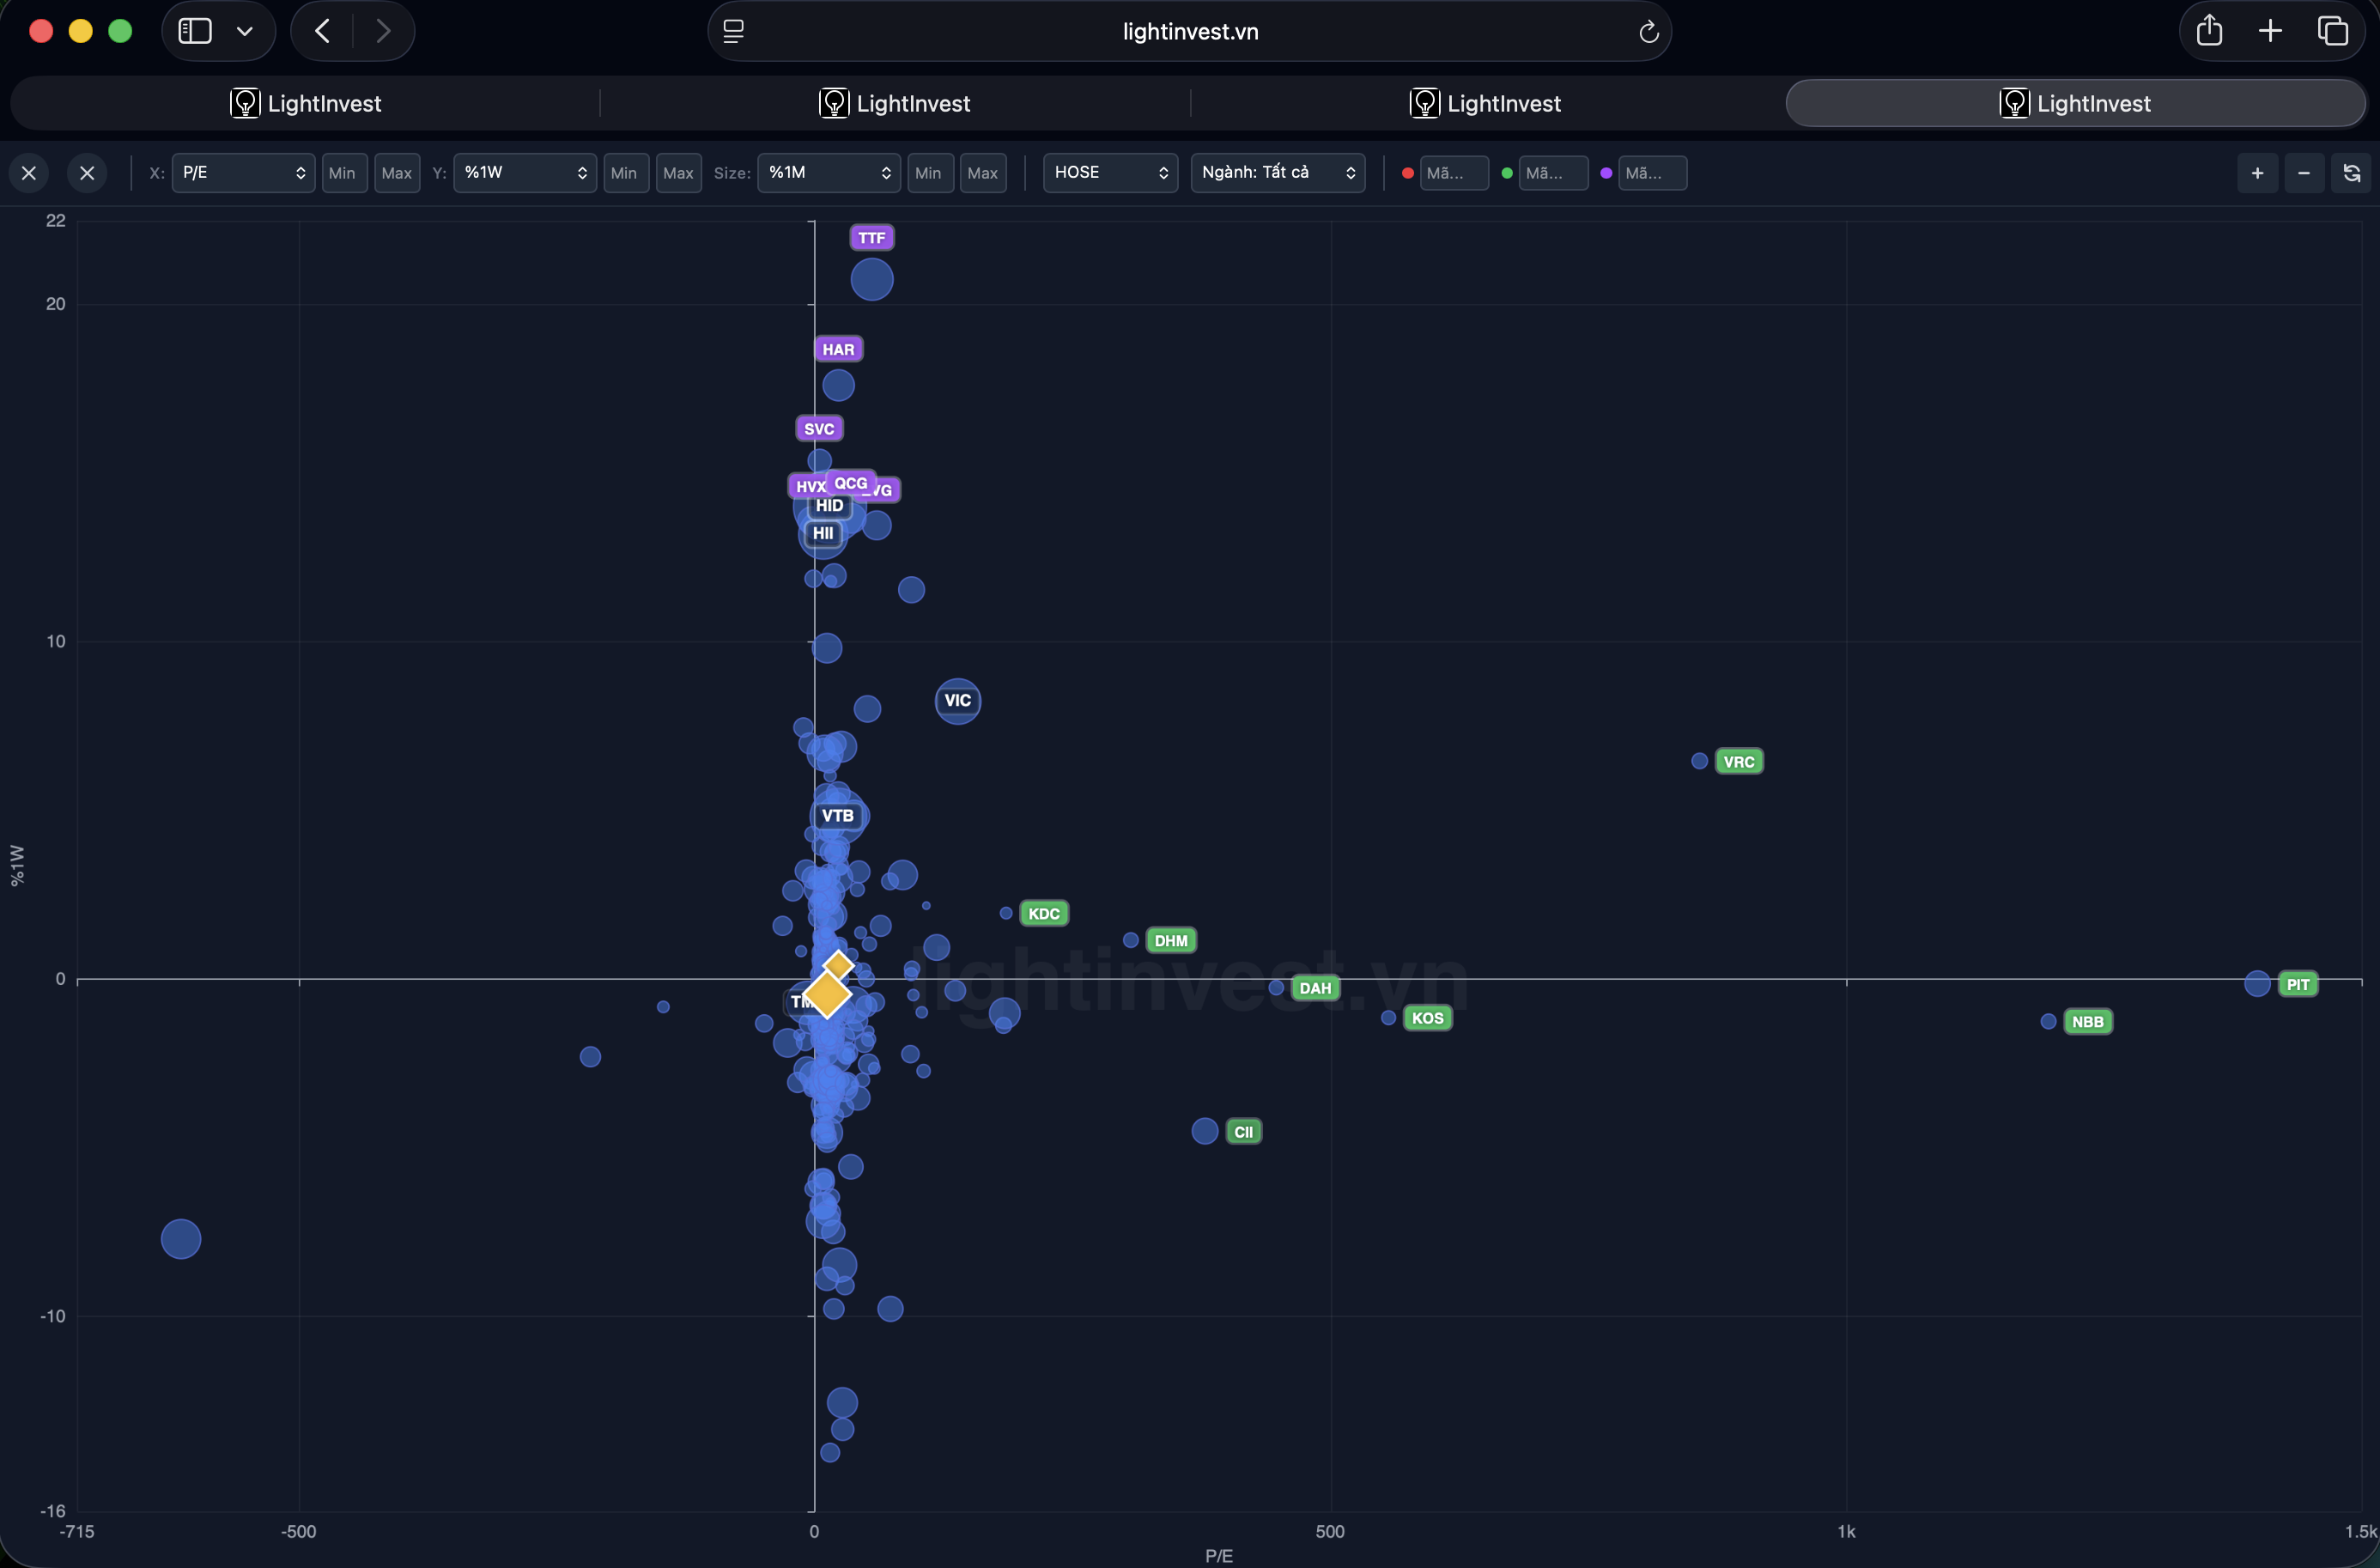Image resolution: width=2380 pixels, height=1568 pixels.
Task: Switch to the first LightInvest tab
Action: [x=306, y=103]
